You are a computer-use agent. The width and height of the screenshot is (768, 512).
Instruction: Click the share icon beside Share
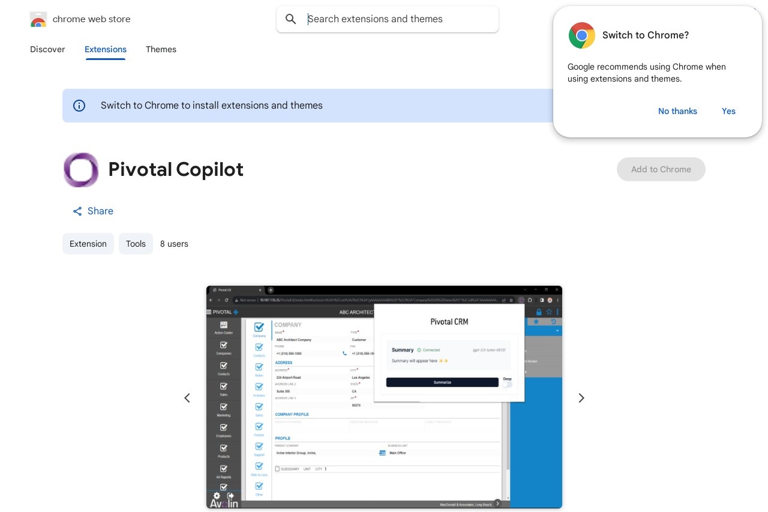click(x=77, y=211)
